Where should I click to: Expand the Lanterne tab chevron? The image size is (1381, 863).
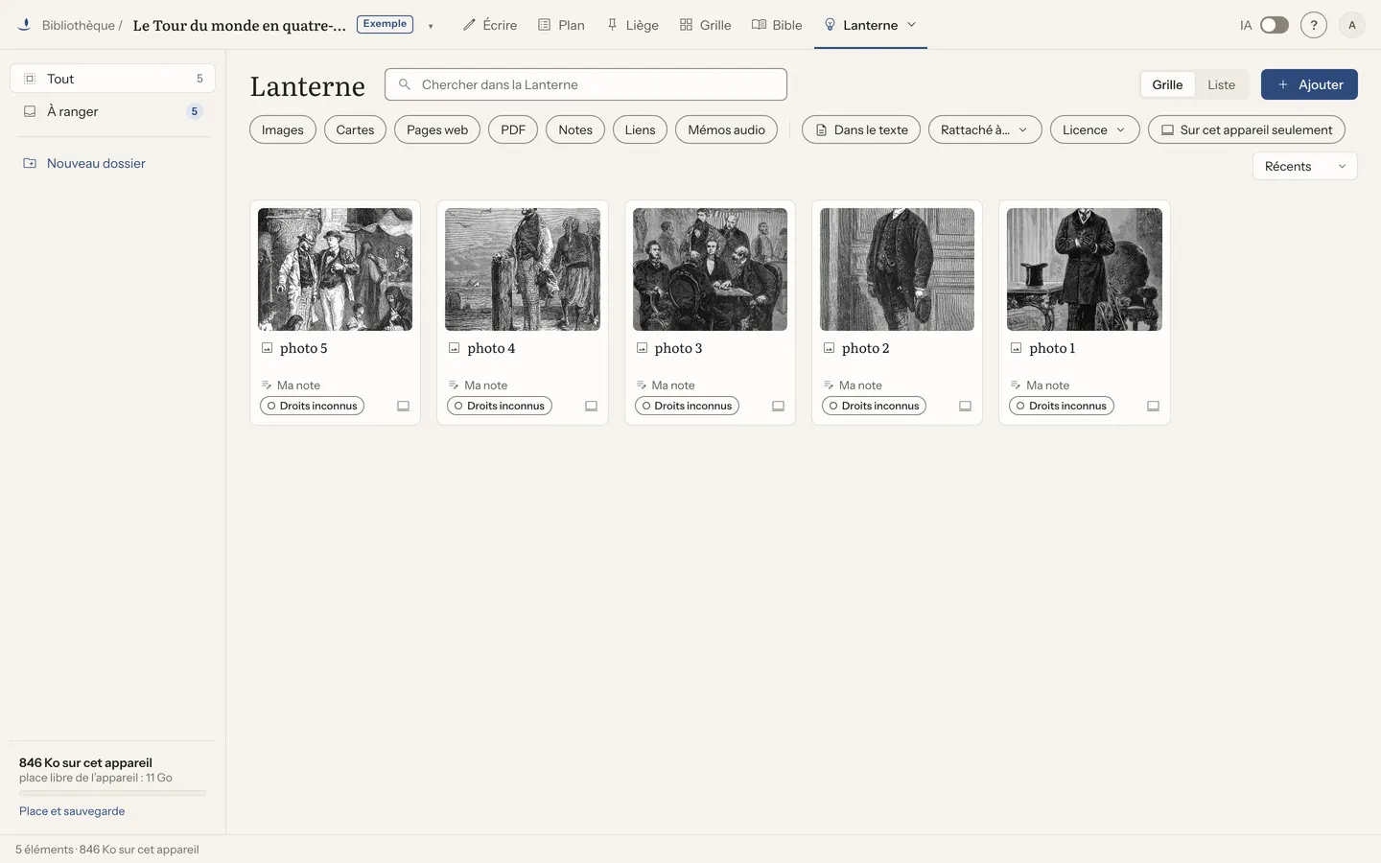click(x=912, y=25)
